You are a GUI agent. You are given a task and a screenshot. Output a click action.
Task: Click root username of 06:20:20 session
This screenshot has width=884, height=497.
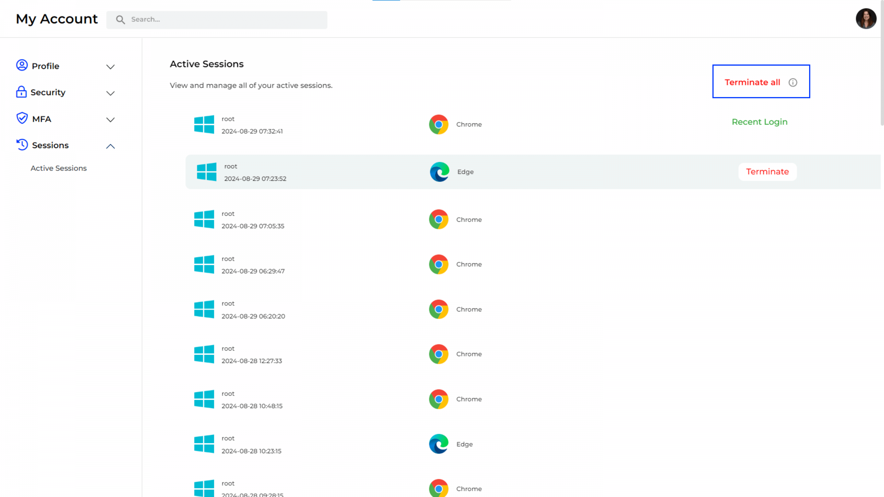tap(228, 303)
